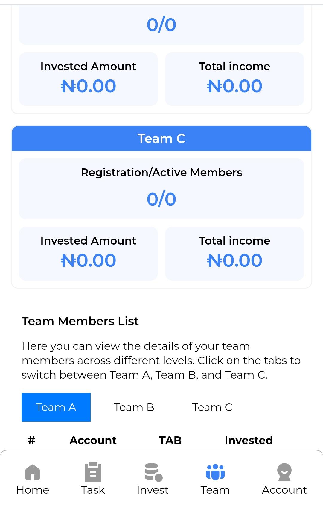Tap Team C Total income card

(x=234, y=254)
